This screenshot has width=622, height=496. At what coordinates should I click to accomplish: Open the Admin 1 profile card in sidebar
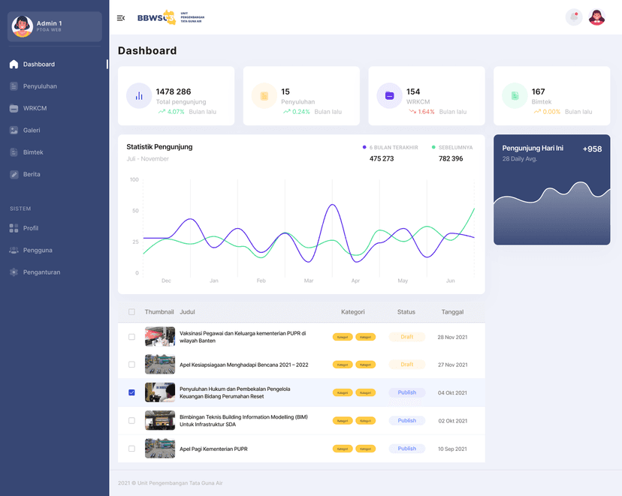tap(54, 27)
